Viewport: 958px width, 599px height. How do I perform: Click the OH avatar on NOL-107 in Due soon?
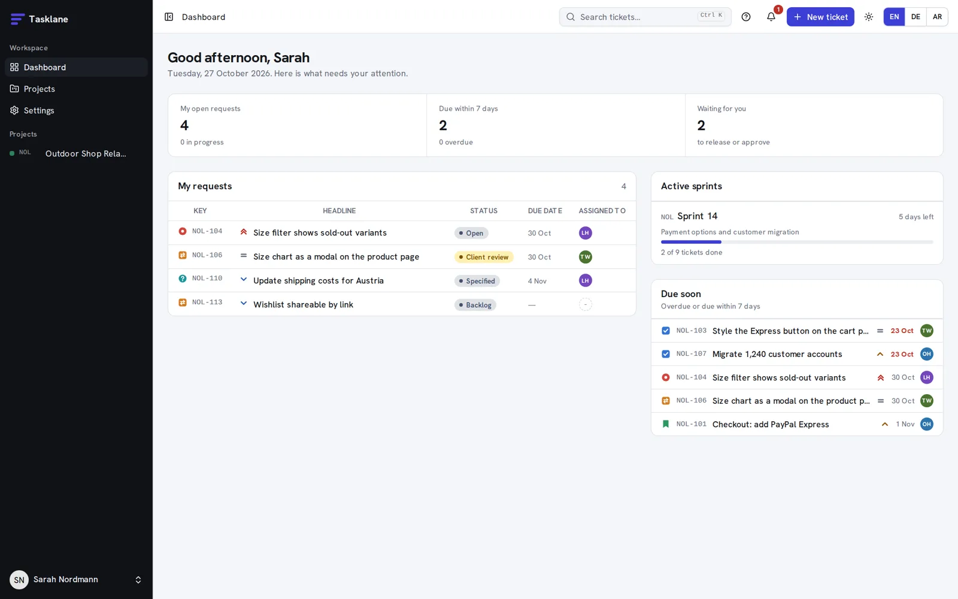click(927, 354)
